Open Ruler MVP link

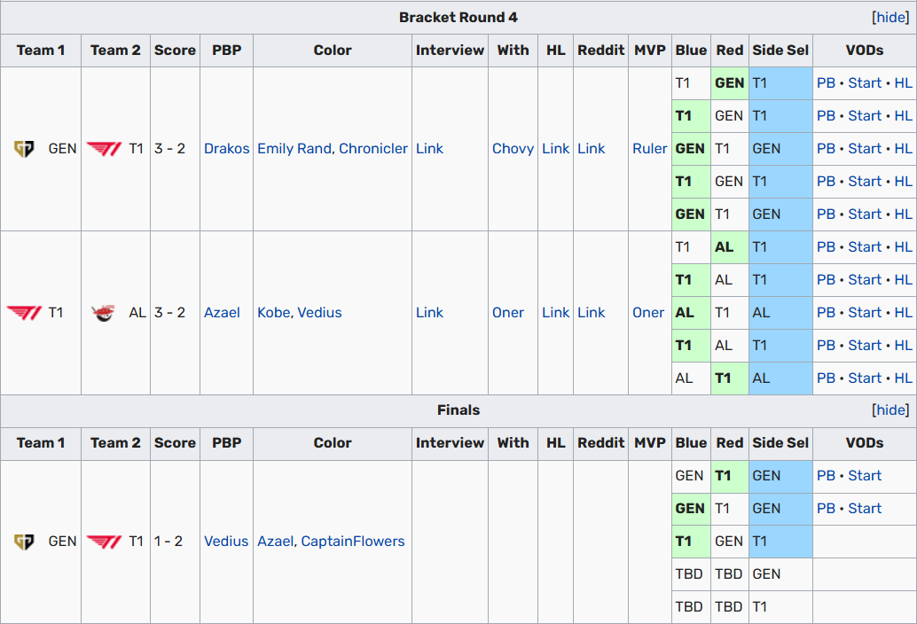pos(650,149)
